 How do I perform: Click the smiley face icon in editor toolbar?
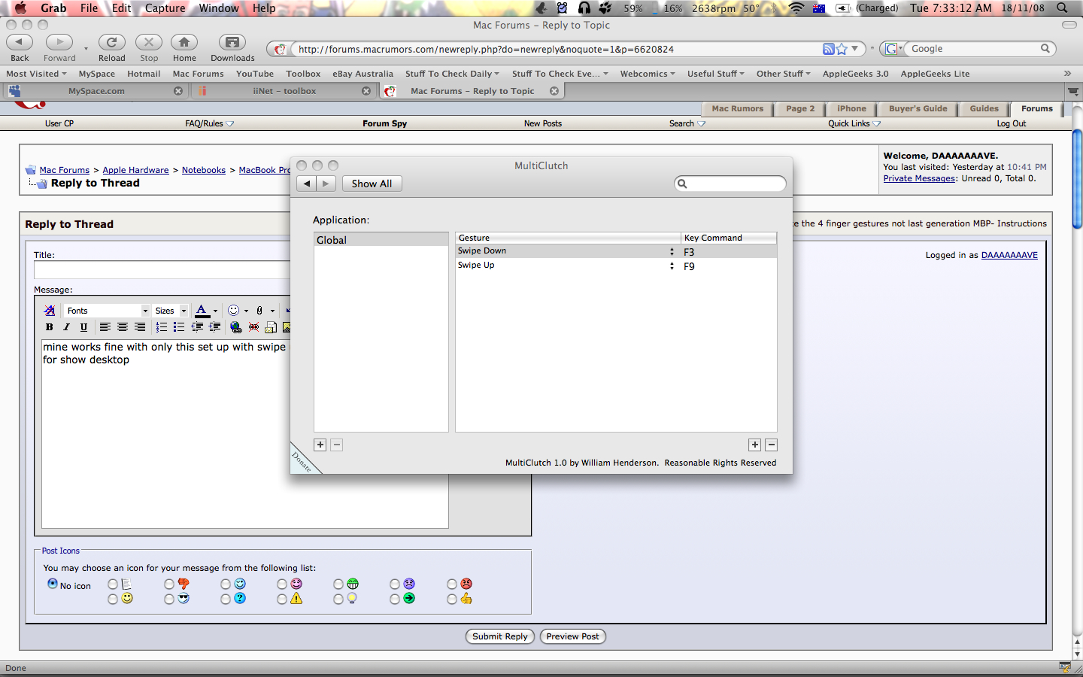[x=234, y=311]
